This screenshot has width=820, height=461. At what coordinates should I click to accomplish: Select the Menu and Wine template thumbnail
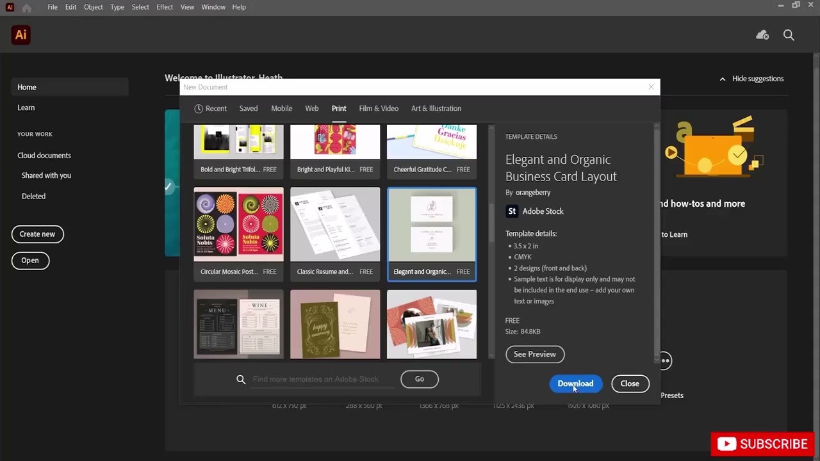(x=238, y=324)
